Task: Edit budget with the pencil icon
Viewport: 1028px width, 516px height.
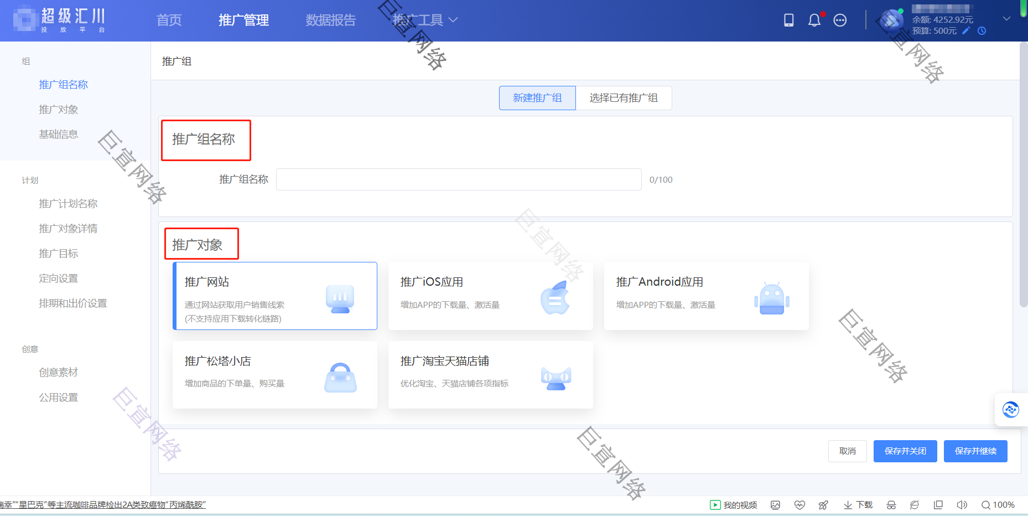Action: click(966, 31)
